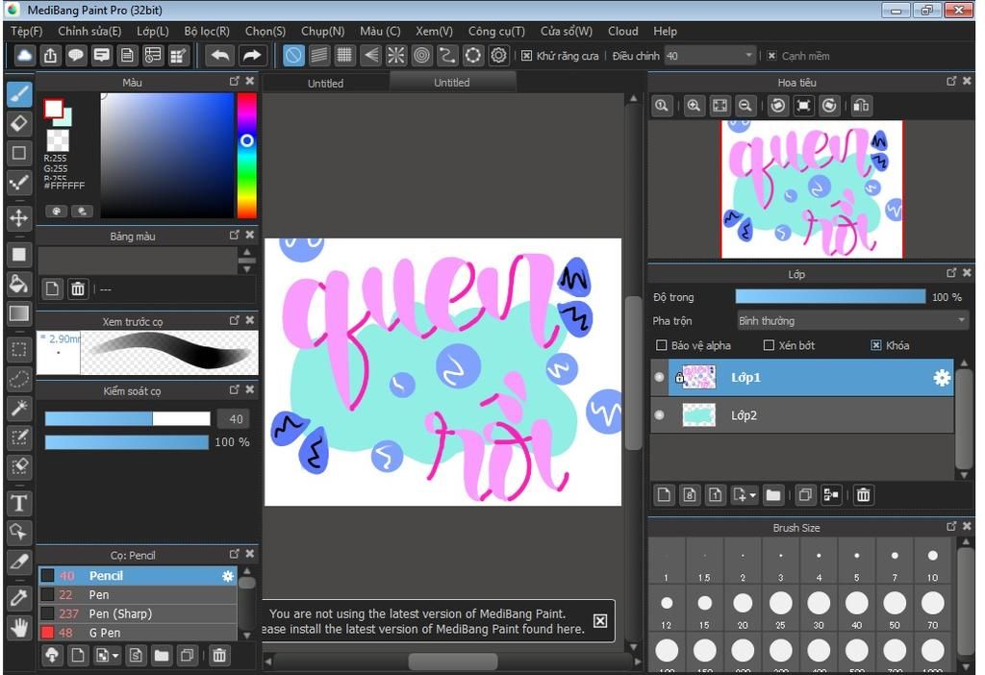Open Snap settings gear icon
Image resolution: width=985 pixels, height=675 pixels.
(499, 56)
